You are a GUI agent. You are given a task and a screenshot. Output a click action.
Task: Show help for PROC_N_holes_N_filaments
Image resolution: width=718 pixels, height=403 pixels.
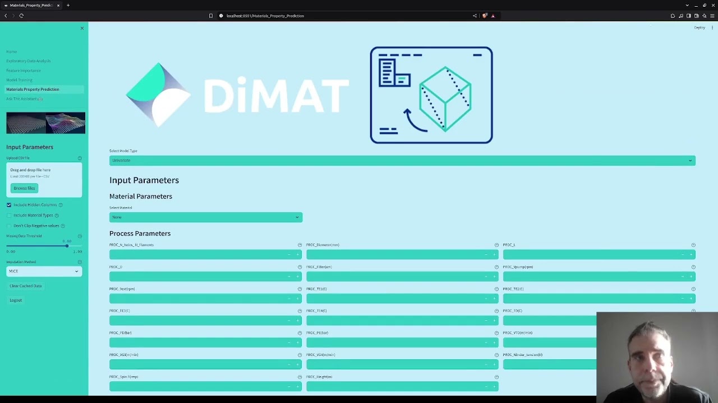tap(300, 245)
